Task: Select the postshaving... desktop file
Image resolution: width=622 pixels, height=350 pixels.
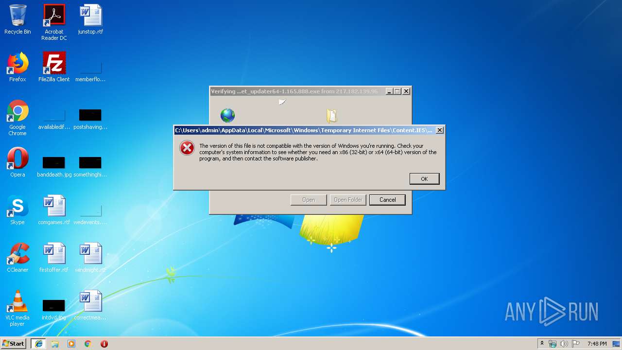Action: (90, 120)
